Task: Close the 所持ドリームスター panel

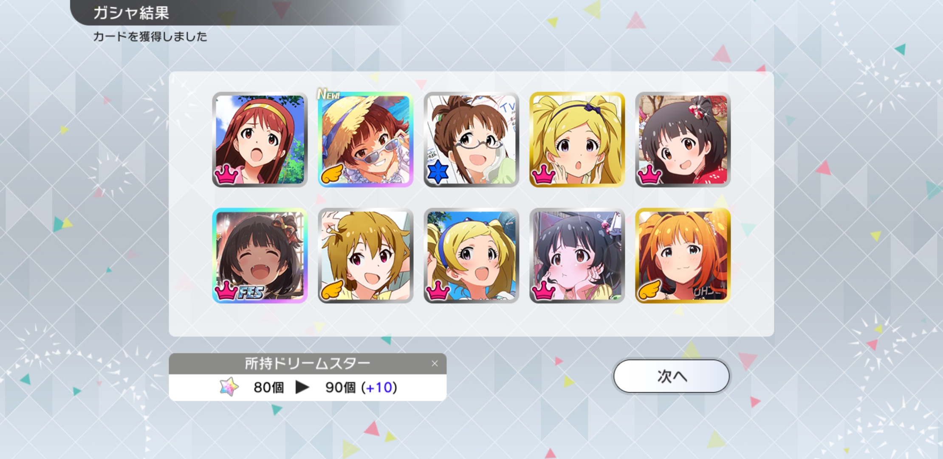Action: click(435, 363)
